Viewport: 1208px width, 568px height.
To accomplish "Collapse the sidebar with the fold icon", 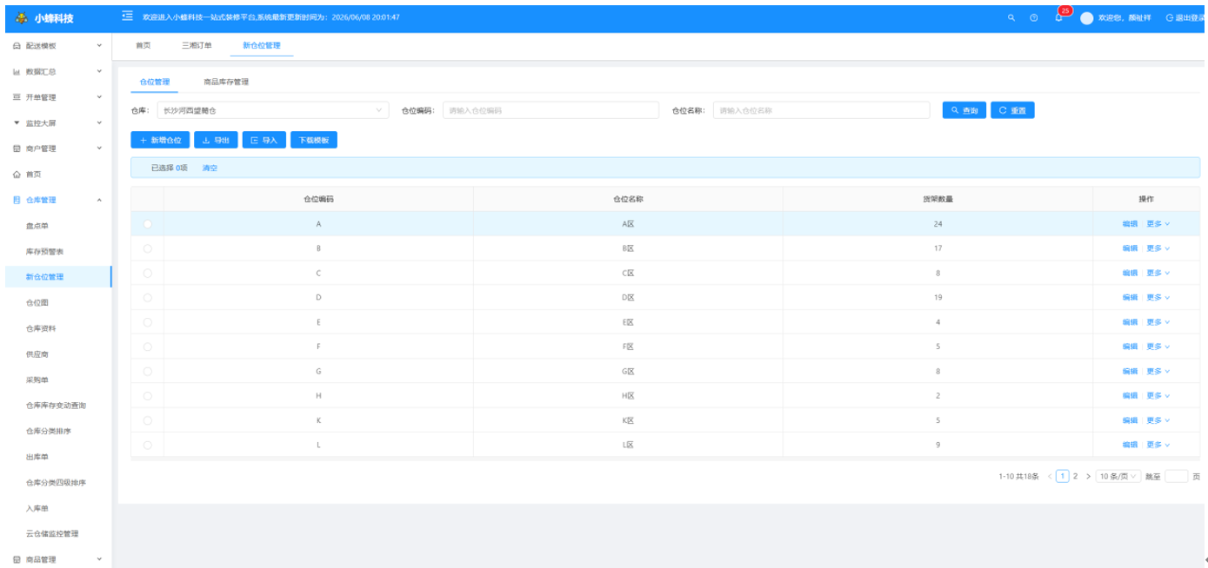I will coord(127,17).
